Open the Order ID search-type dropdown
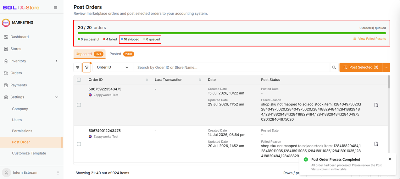This screenshot has height=179, width=400. 113,67
